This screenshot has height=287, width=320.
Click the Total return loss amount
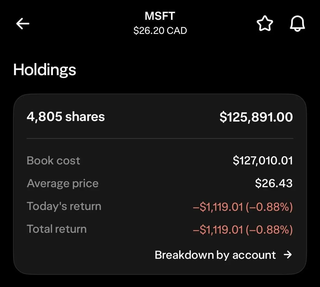243,230
